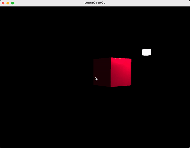Click the LearnOpenGL title text
The image size is (190, 148).
coord(95,3)
